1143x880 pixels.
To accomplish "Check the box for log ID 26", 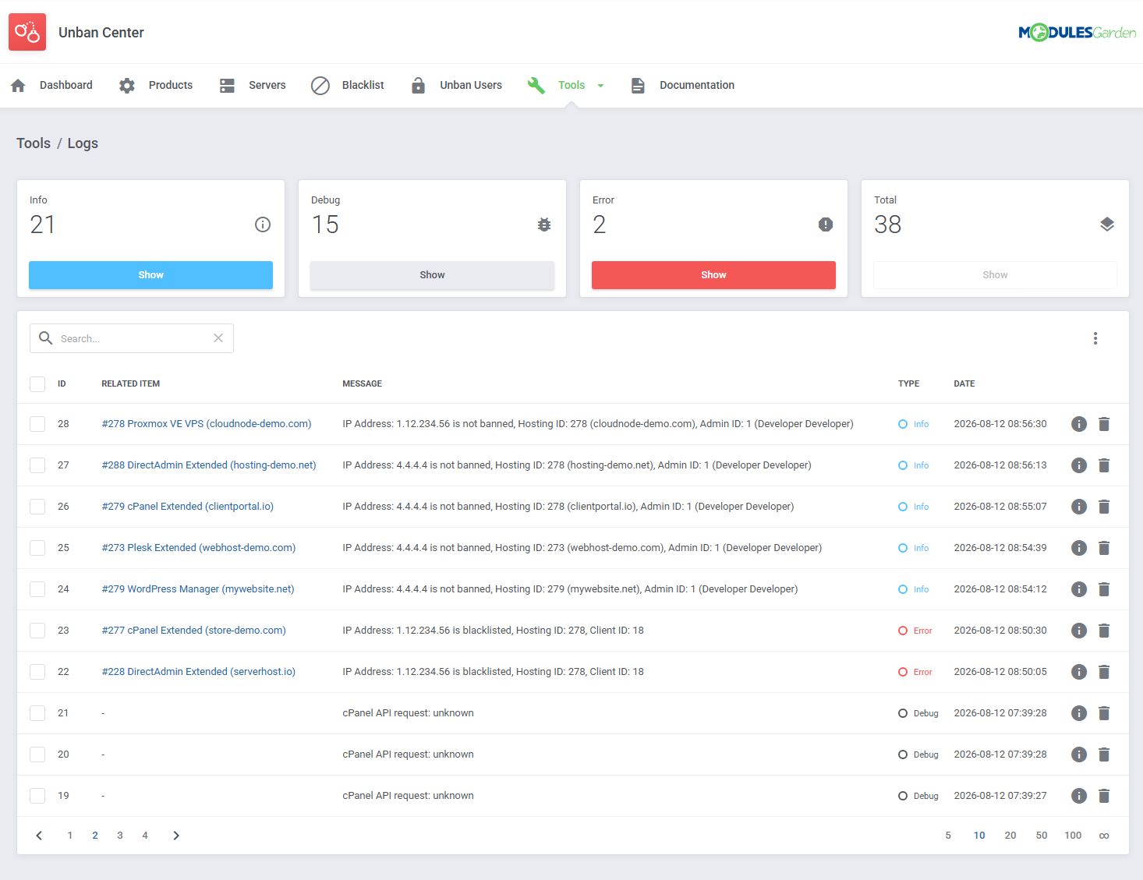I will (x=37, y=507).
